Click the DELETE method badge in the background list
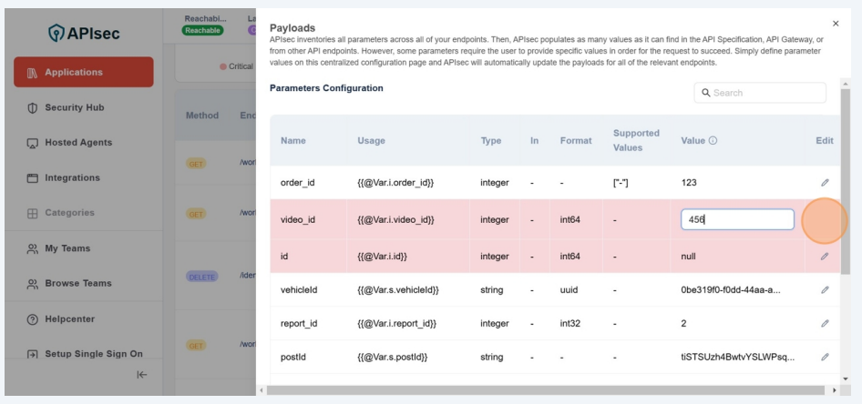 201,278
